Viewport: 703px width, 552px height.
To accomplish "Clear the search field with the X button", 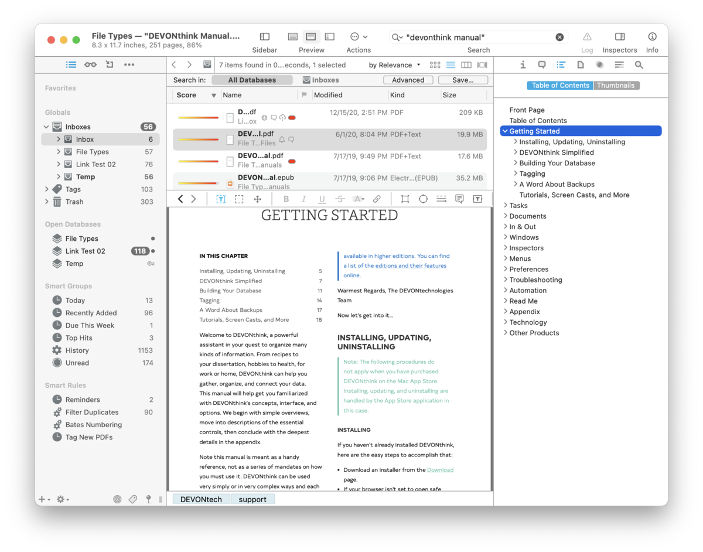I will [559, 38].
